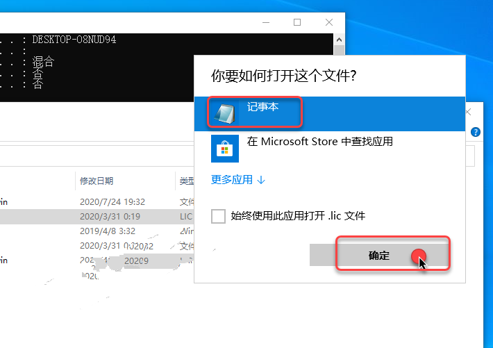Open the blue help icon in Explorer
The height and width of the screenshot is (348, 493).
tap(476, 132)
